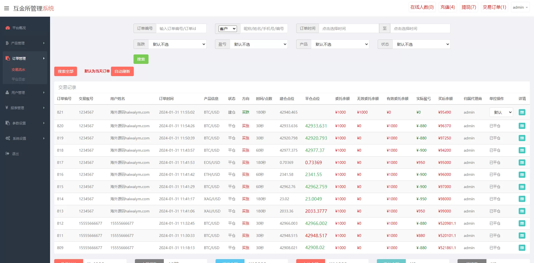Click the gears icon beside 系统设置

(x=8, y=138)
